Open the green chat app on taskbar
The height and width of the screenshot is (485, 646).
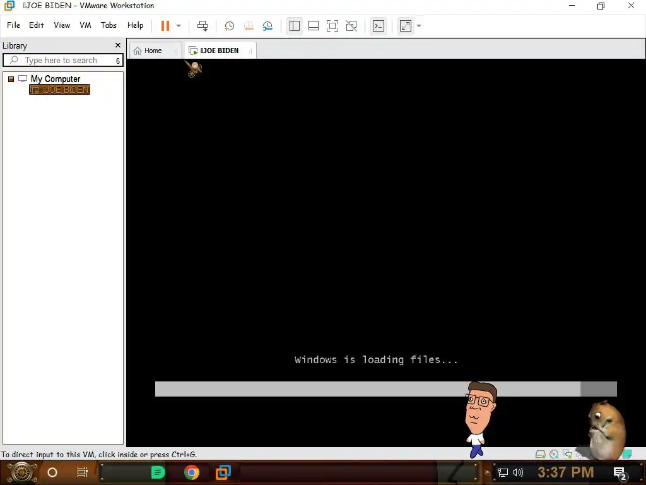158,472
